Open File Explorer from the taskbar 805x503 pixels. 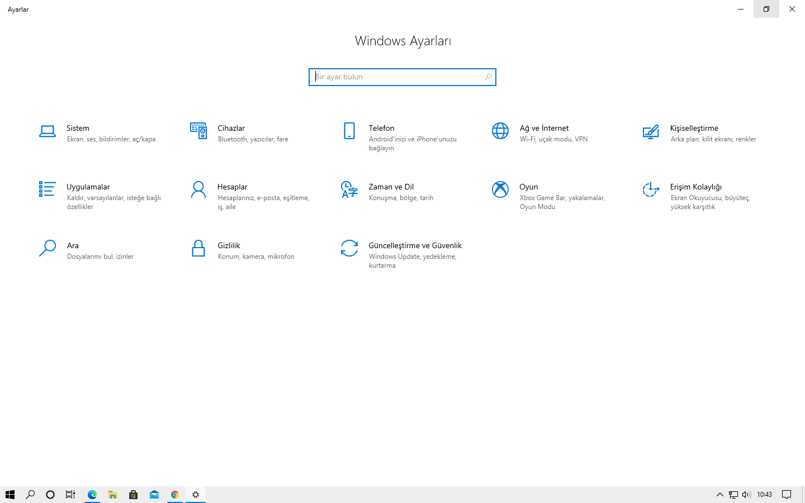(113, 495)
